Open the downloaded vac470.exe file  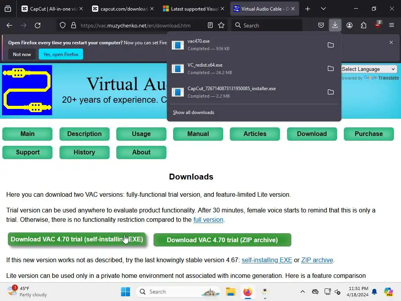(246, 45)
